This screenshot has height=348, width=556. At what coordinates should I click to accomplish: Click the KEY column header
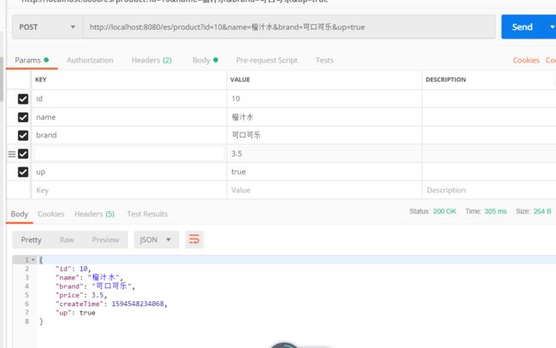click(x=41, y=80)
